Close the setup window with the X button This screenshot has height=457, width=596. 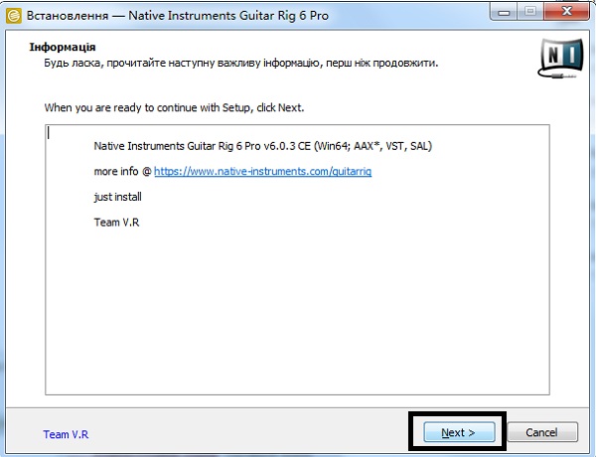pos(567,12)
